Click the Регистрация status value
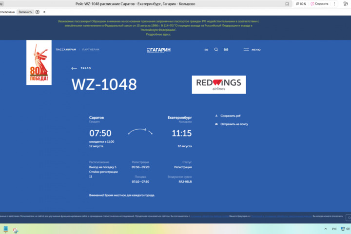This screenshot has height=234, width=351. click(183, 167)
